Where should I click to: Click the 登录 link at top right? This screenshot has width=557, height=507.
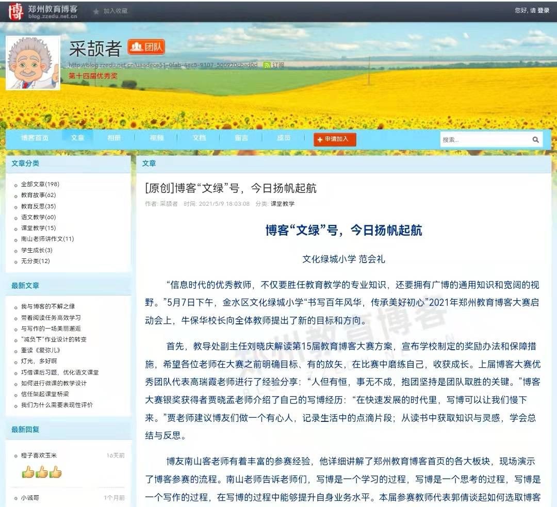(544, 10)
